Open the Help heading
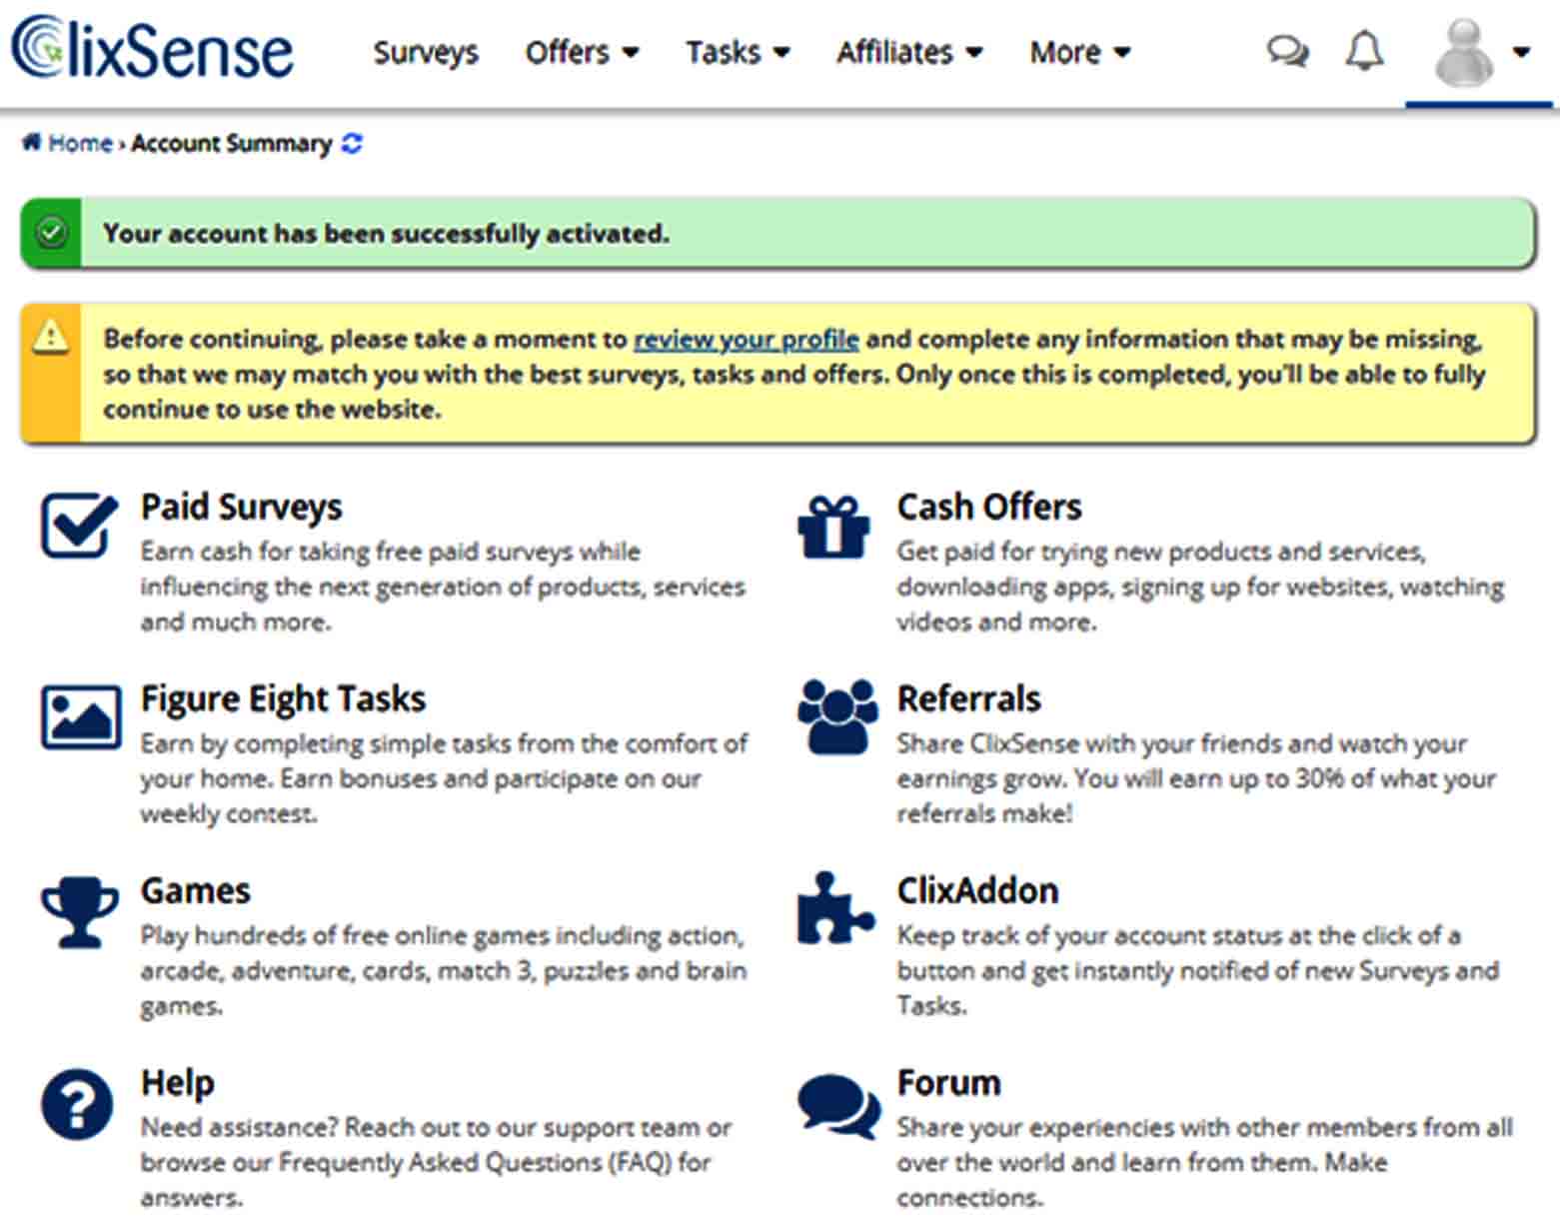Screen dimensions: 1560x1223 click(x=177, y=1082)
